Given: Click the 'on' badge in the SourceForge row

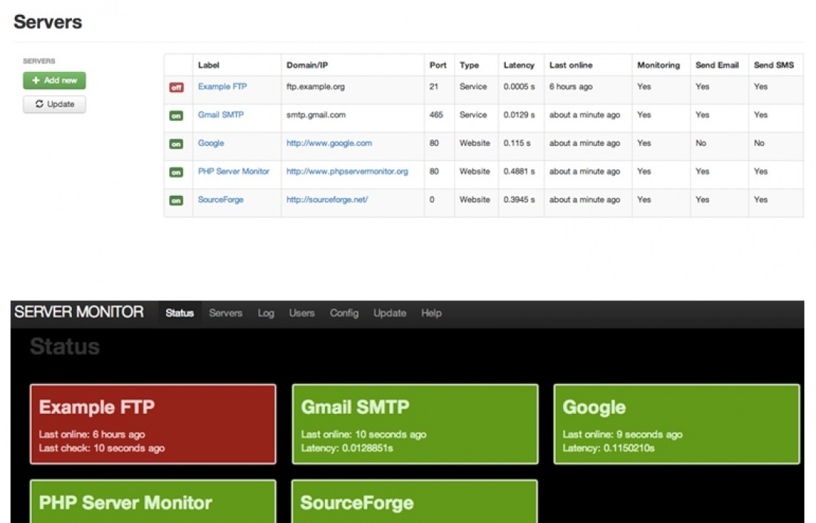Looking at the screenshot, I should (176, 200).
